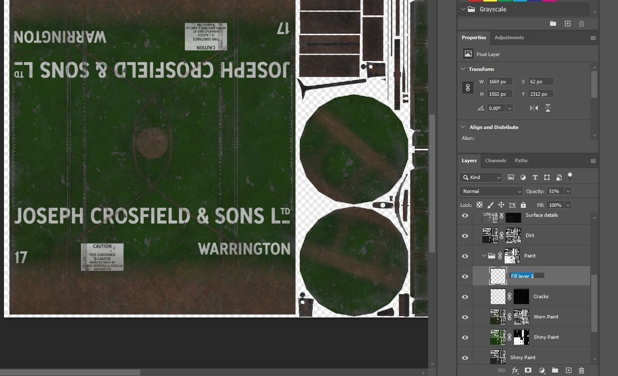Switch to the Layers tab
This screenshot has width=618, height=376.
[469, 161]
